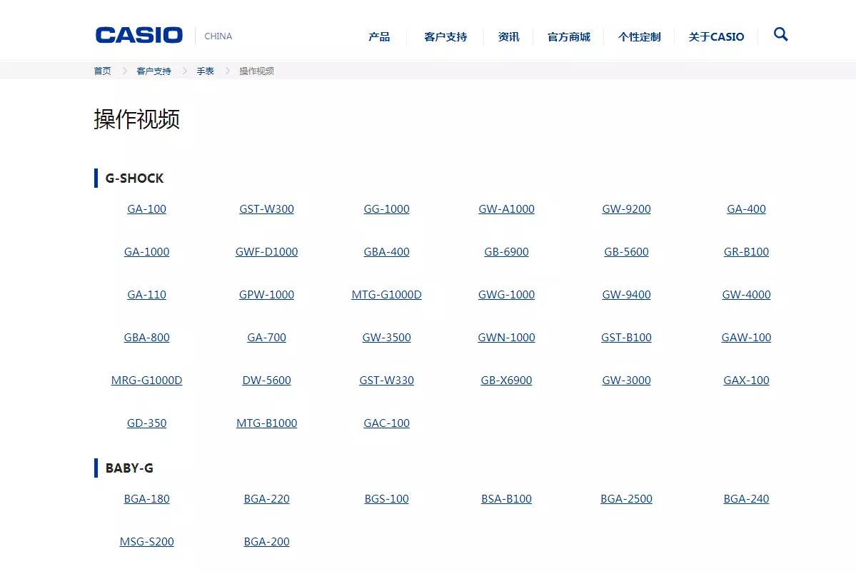Open the BGA-2500 link

(626, 498)
